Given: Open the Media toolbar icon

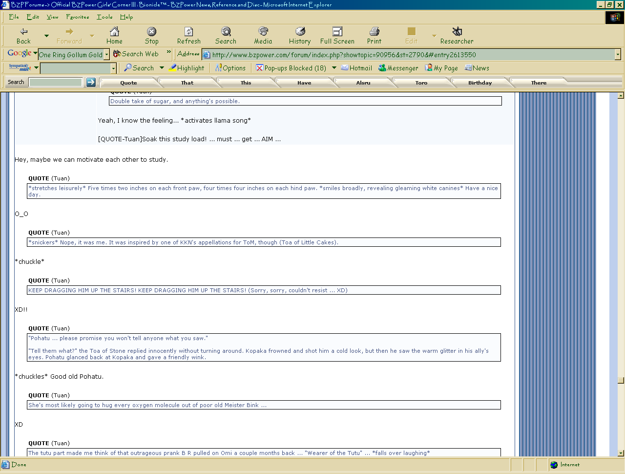Looking at the screenshot, I should [x=263, y=36].
